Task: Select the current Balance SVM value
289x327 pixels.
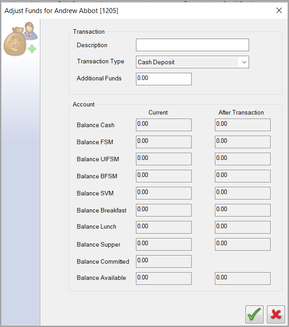Action: point(163,193)
